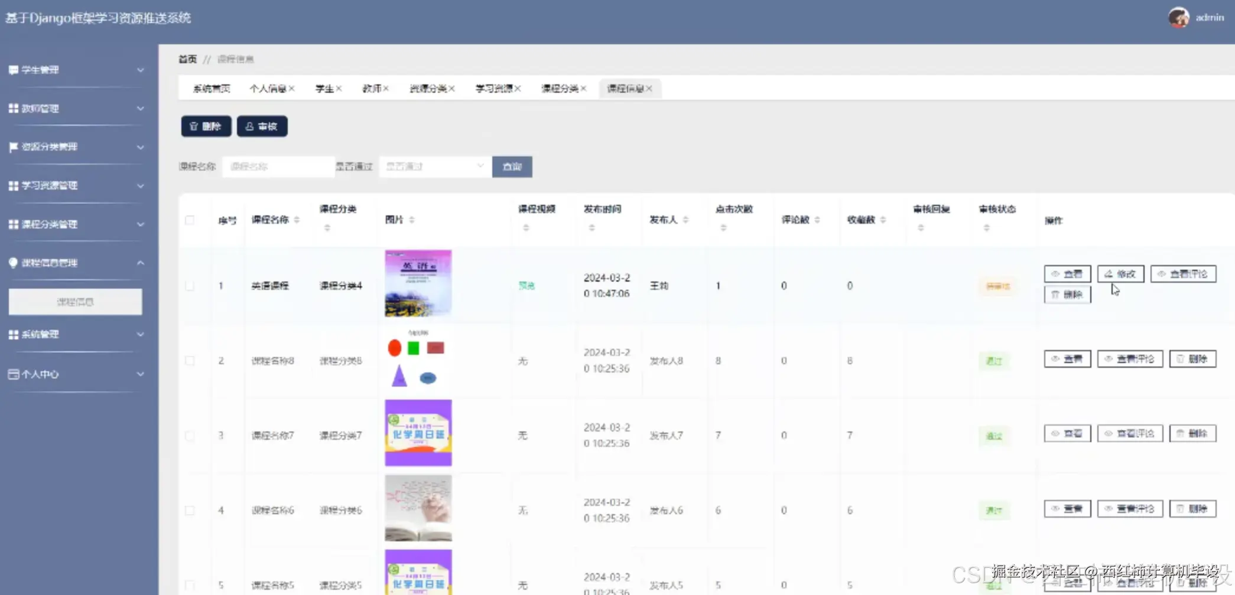Expand the 资源分类管理 menu

tap(76, 147)
